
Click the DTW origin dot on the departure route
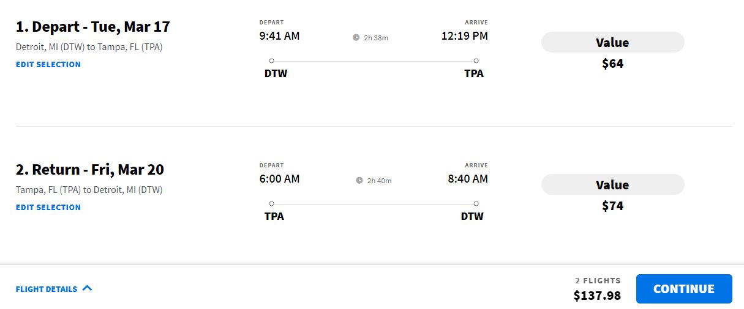[272, 61]
